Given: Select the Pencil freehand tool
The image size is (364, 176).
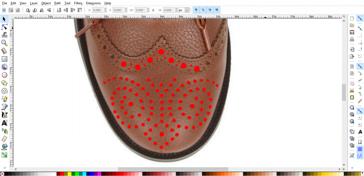Looking at the screenshot, I should tap(4, 99).
